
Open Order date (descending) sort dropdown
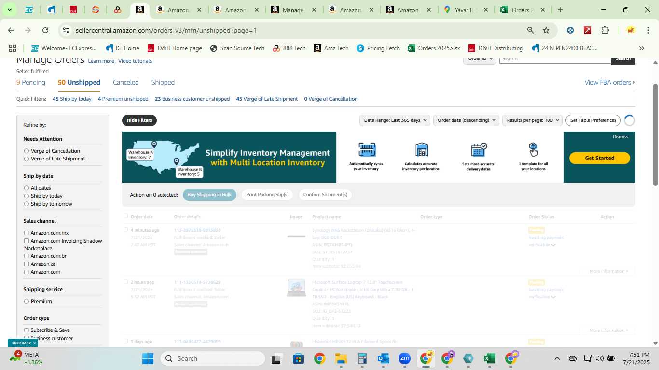point(466,120)
